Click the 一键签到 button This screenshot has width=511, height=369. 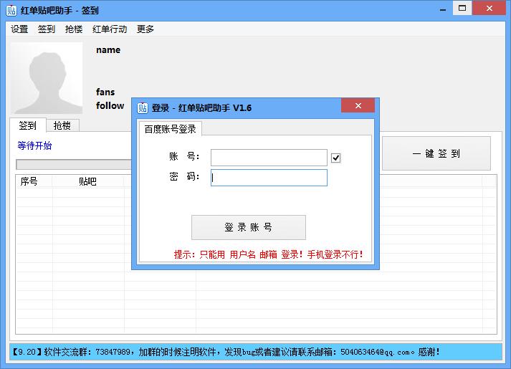436,153
